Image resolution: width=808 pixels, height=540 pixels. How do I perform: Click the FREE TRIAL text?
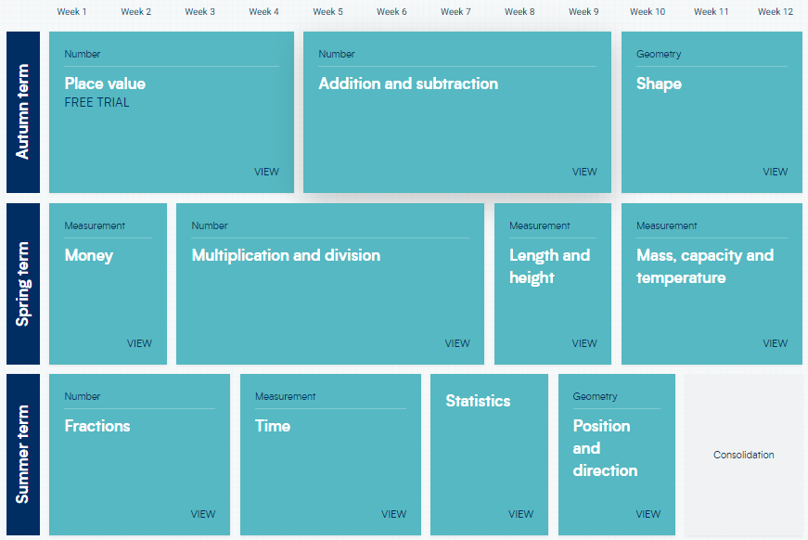coord(97,103)
